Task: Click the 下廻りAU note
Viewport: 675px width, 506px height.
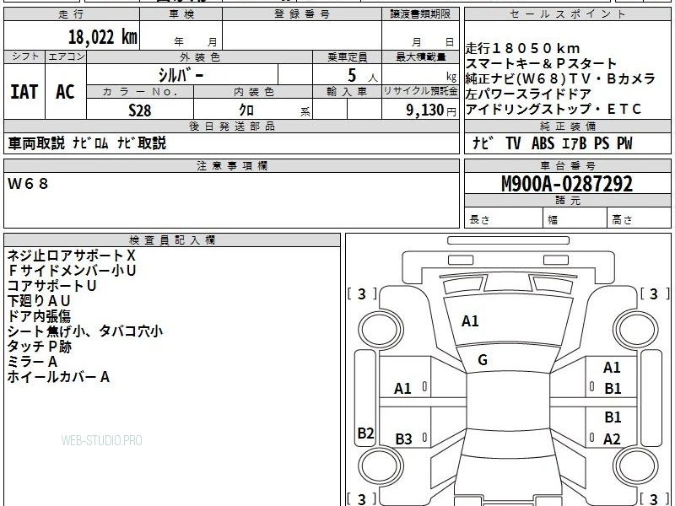Action: click(39, 301)
